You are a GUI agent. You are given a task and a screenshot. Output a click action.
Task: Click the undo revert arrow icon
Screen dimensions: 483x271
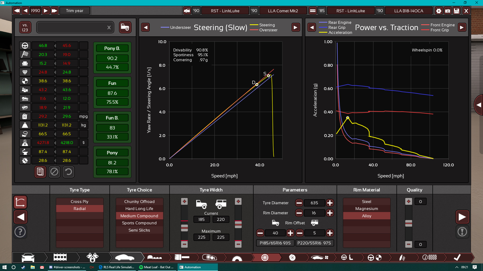68,172
